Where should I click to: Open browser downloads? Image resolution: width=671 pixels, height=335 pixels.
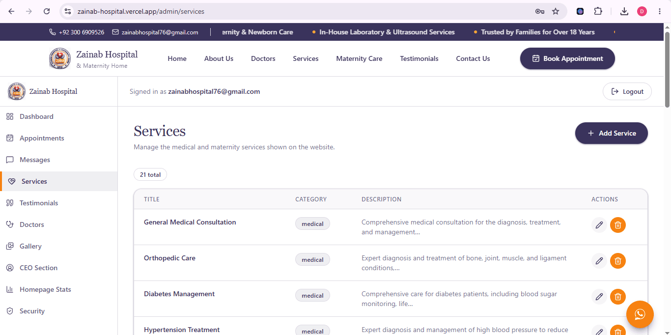pos(624,11)
